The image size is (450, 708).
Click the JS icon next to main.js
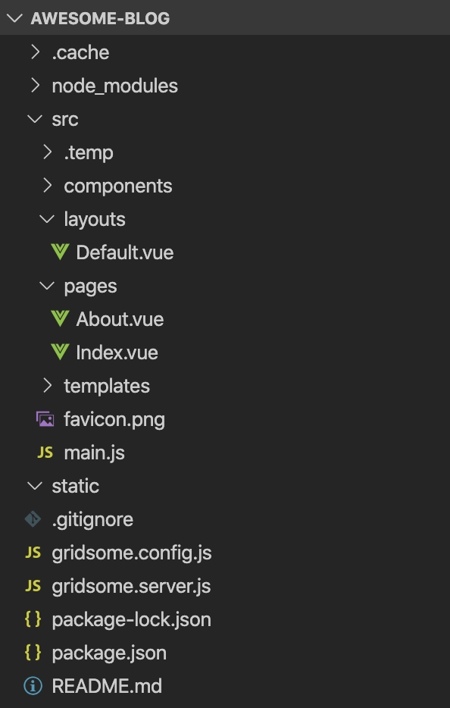[x=45, y=453]
